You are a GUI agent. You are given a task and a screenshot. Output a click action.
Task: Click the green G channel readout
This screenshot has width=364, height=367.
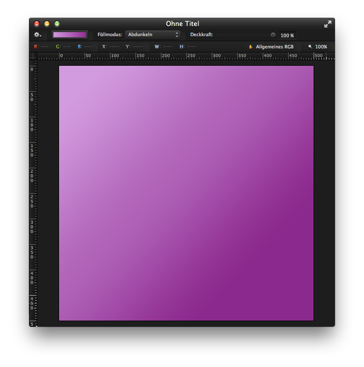pyautogui.click(x=63, y=47)
